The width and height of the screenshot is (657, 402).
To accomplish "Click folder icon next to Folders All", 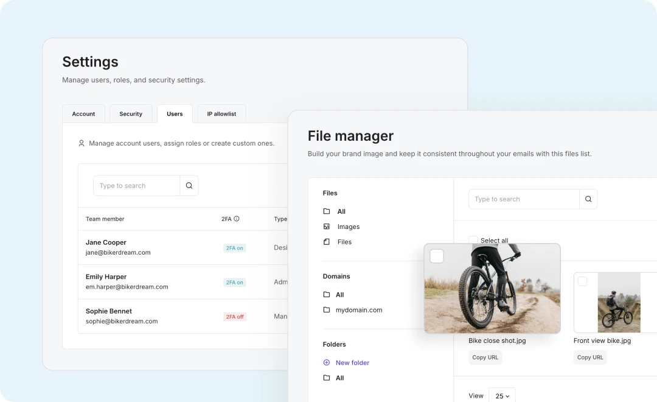I will pyautogui.click(x=327, y=378).
